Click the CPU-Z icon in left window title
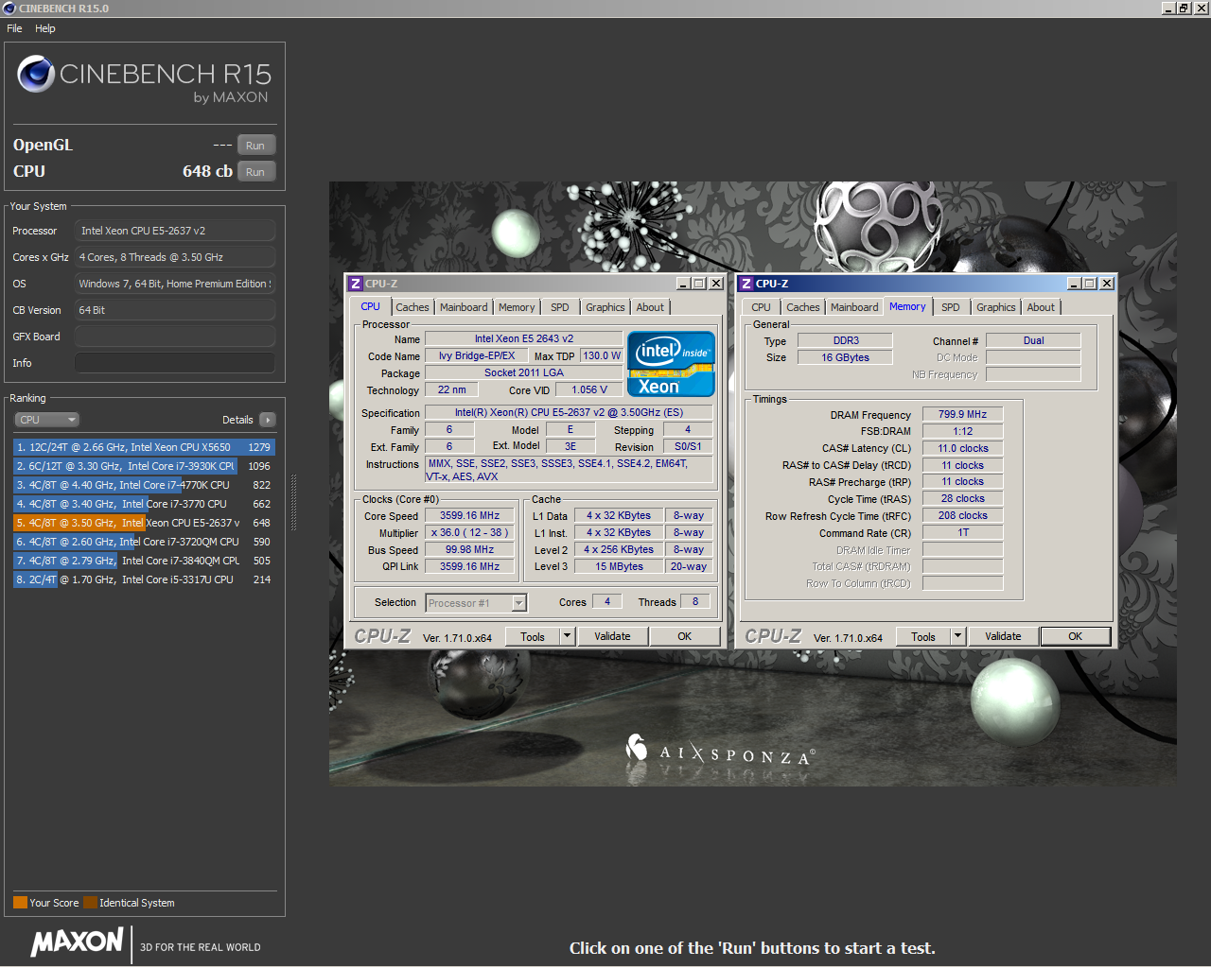This screenshot has width=1211, height=968. pos(356,284)
